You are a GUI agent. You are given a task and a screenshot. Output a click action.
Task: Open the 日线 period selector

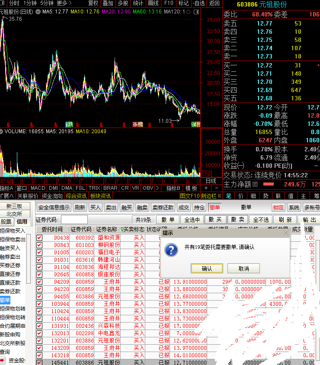pyautogui.click(x=211, y=181)
